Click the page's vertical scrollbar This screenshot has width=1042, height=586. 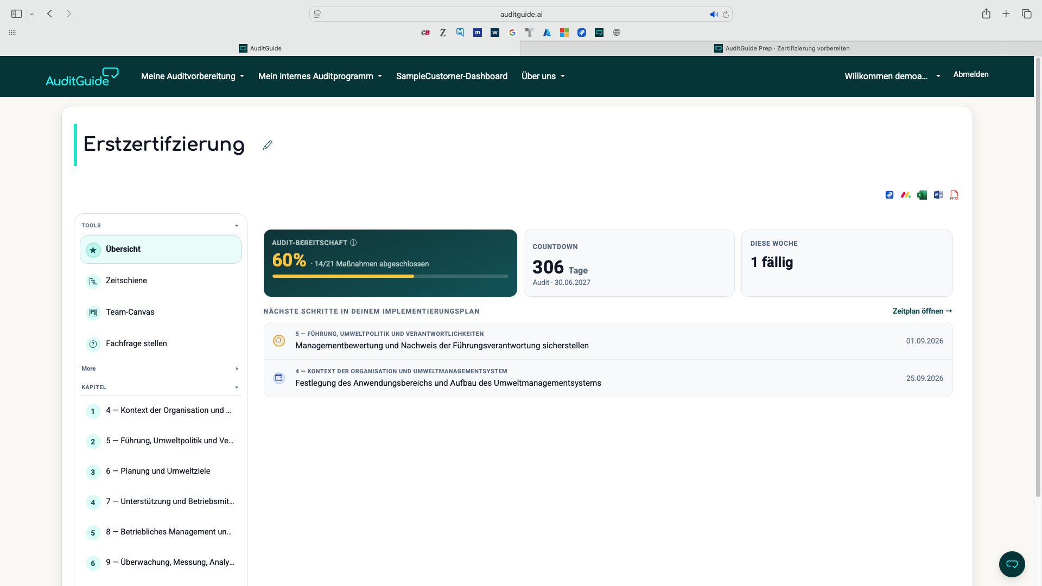1038,277
